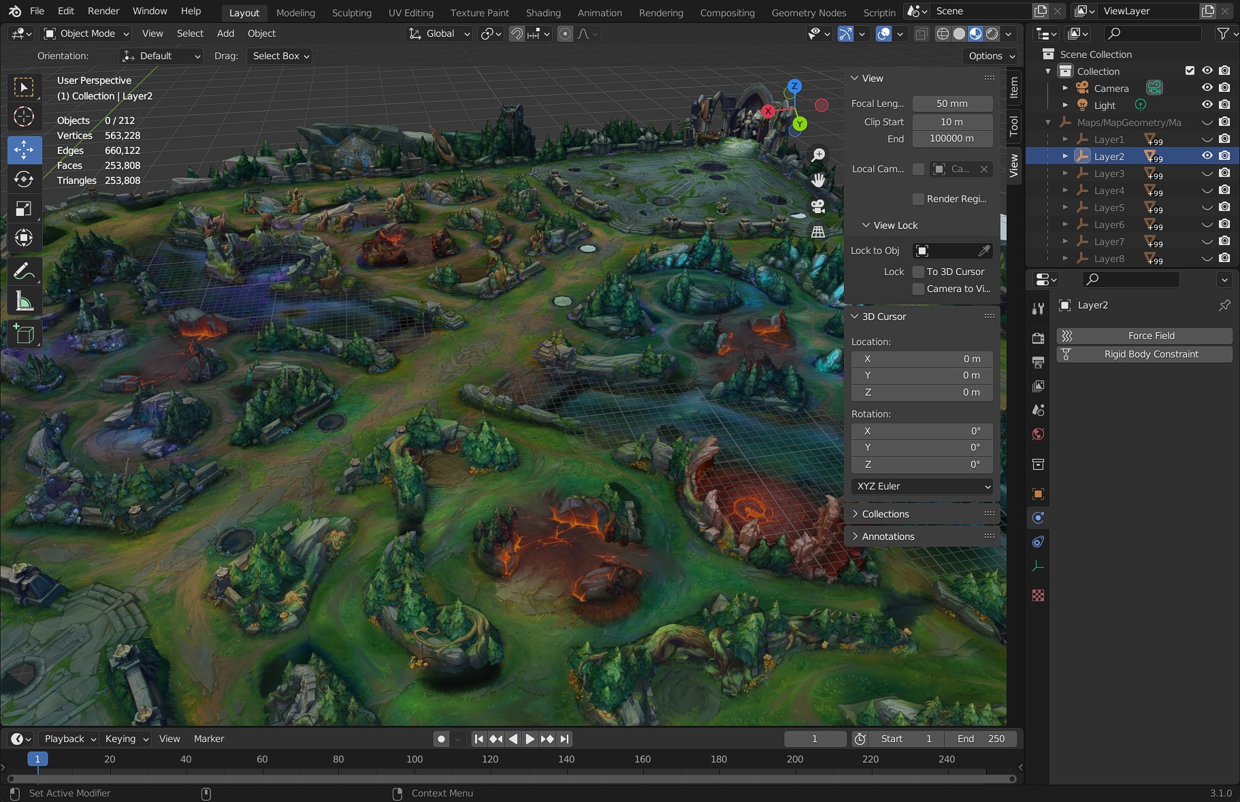The image size is (1240, 802).
Task: Open Output properties tab icon
Action: tap(1038, 362)
